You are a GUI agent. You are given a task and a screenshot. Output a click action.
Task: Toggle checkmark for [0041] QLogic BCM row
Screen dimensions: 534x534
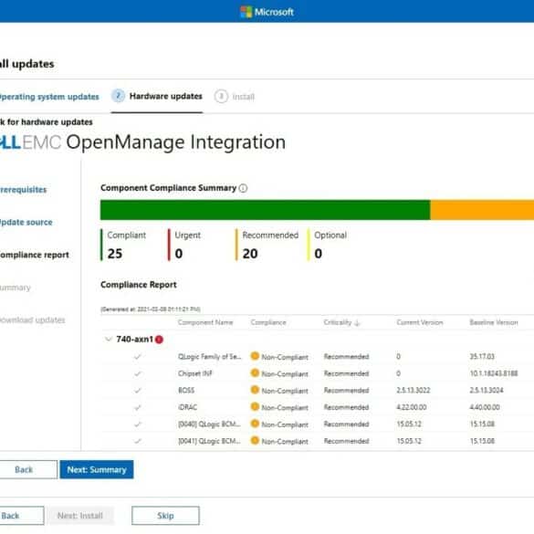pos(138,441)
